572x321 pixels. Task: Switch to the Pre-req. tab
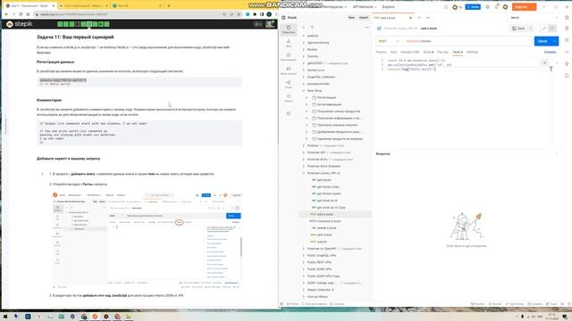click(442, 52)
